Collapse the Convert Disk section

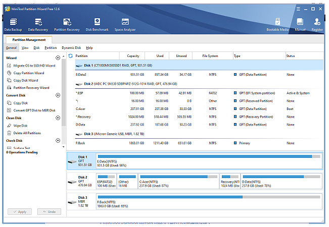pos(58,95)
